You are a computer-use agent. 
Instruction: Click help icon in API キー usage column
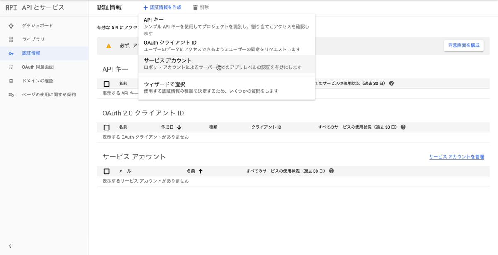[x=391, y=83]
